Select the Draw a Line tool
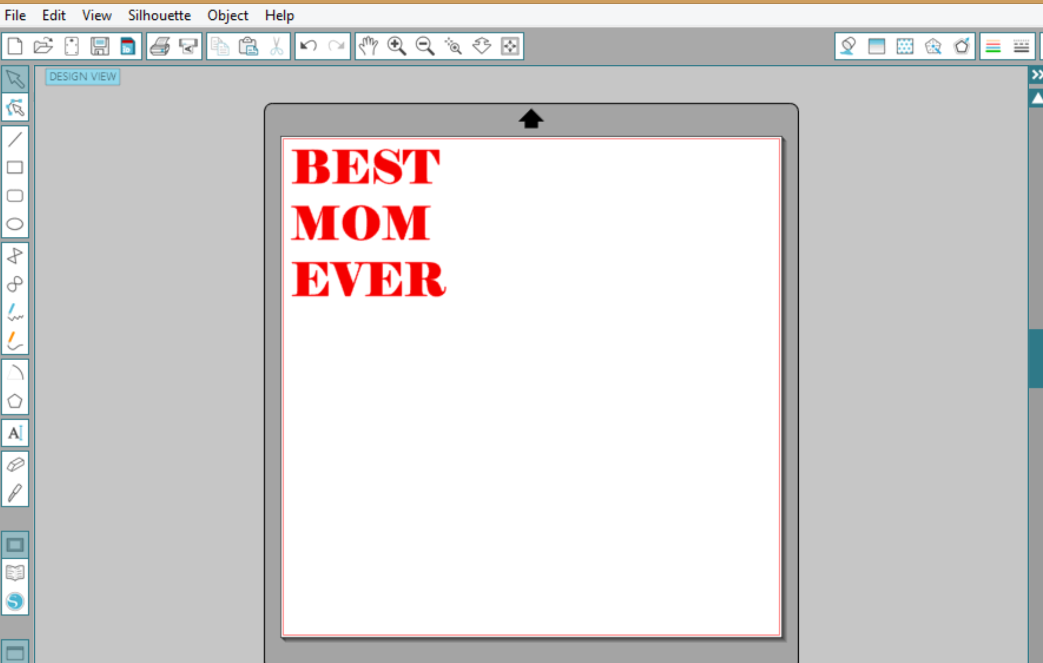 (15, 140)
